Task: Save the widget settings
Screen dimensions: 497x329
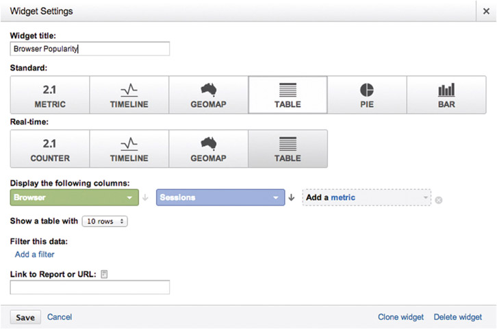Action: pos(26,317)
